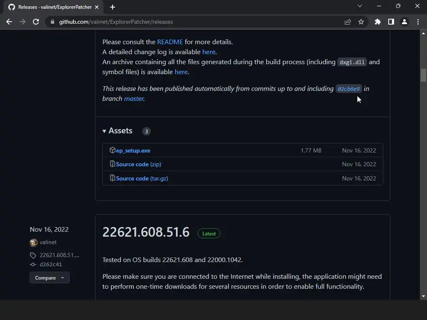Open the site lock info icon
This screenshot has width=427, height=320.
(x=53, y=22)
